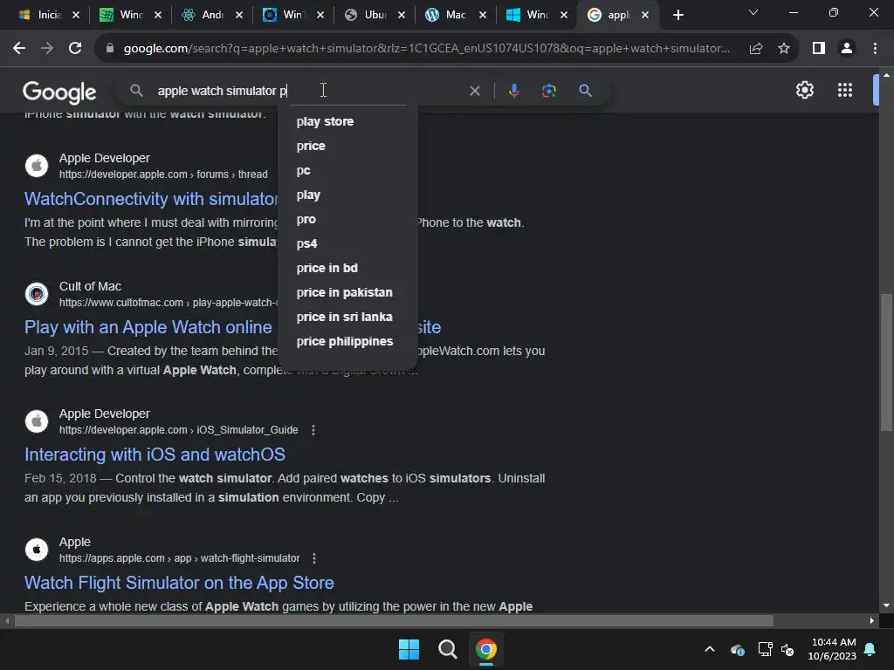Open 'Play with an Apple Watch online' result
This screenshot has width=894, height=670.
tap(148, 327)
